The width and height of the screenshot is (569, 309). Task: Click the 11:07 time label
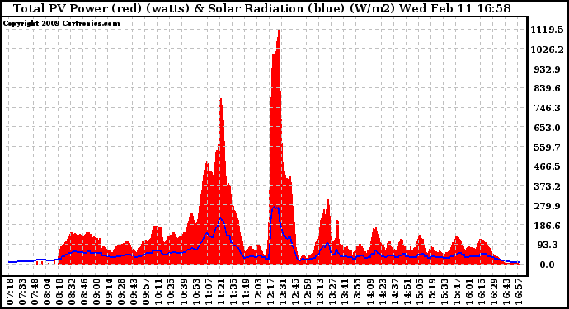pos(209,292)
